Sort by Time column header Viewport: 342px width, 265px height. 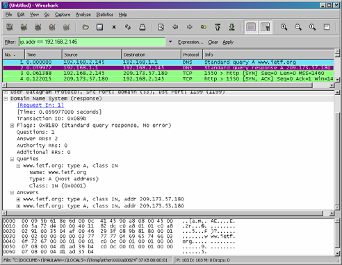coord(43,55)
